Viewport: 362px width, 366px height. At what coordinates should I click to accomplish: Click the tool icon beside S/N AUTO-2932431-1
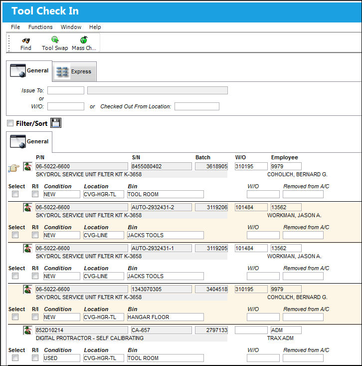point(27,248)
